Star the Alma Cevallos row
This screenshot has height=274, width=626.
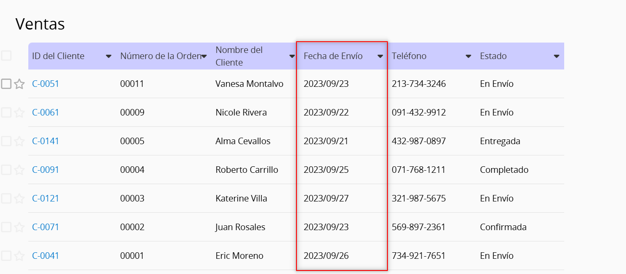[19, 142]
